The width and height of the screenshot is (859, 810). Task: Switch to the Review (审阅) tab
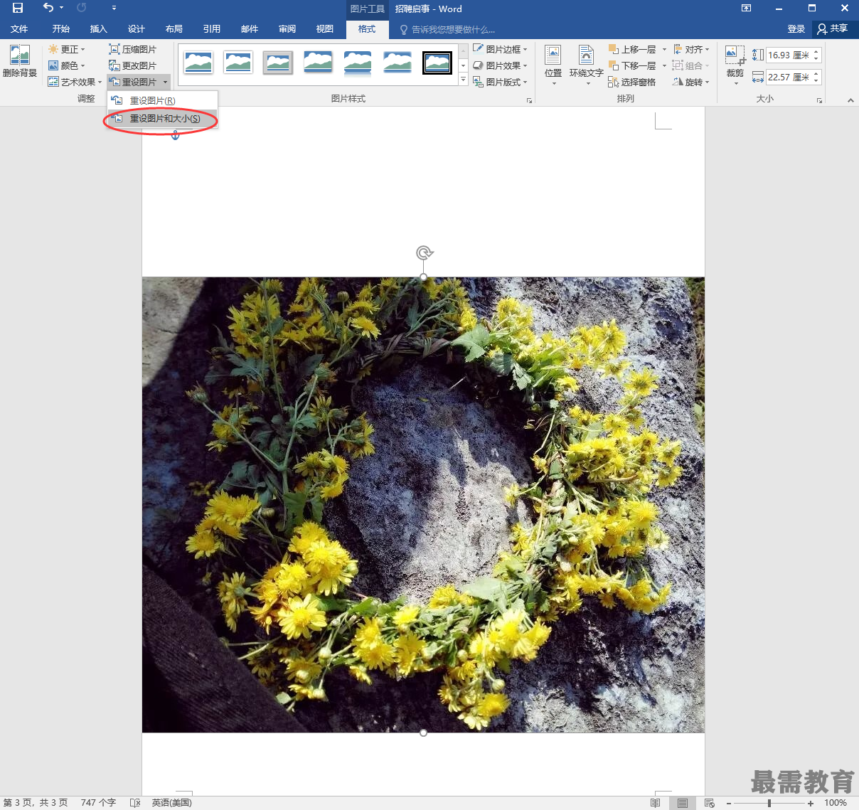[287, 29]
